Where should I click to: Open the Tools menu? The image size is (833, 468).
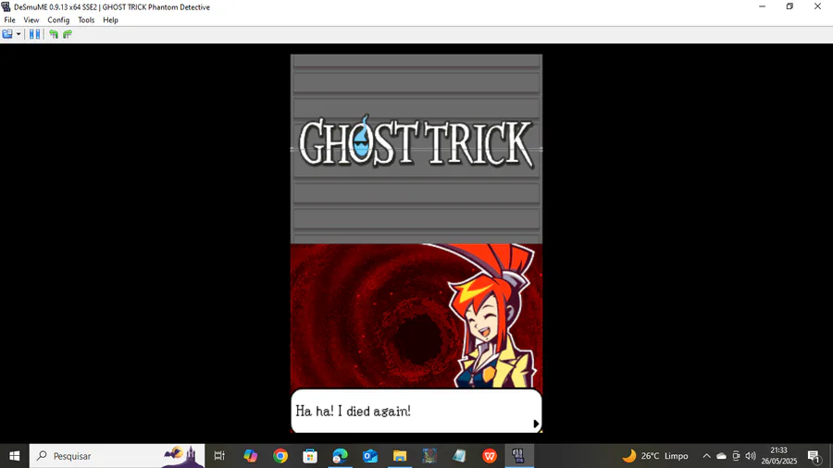tap(86, 19)
